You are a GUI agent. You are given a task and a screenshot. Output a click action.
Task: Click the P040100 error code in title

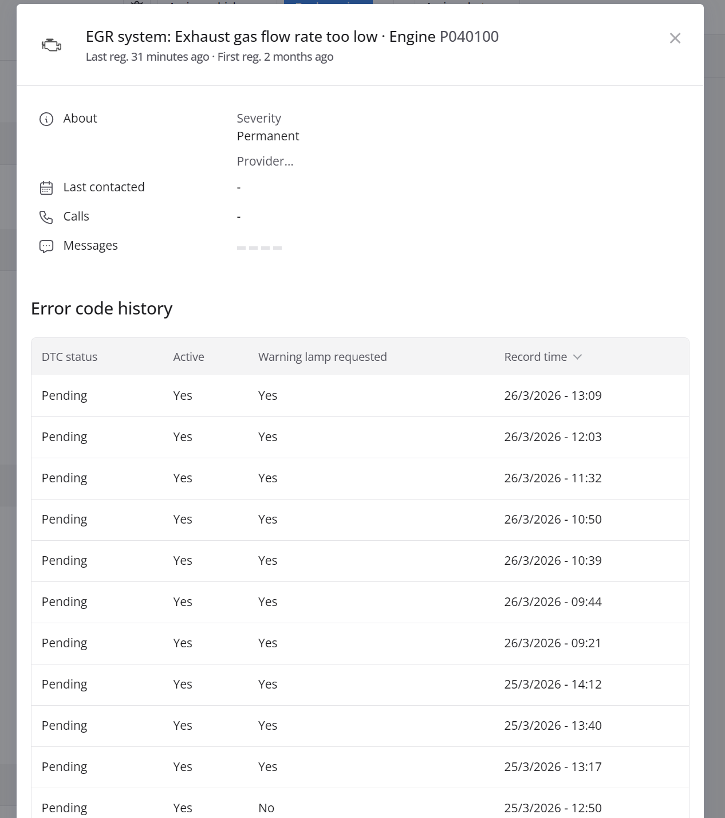(x=469, y=37)
